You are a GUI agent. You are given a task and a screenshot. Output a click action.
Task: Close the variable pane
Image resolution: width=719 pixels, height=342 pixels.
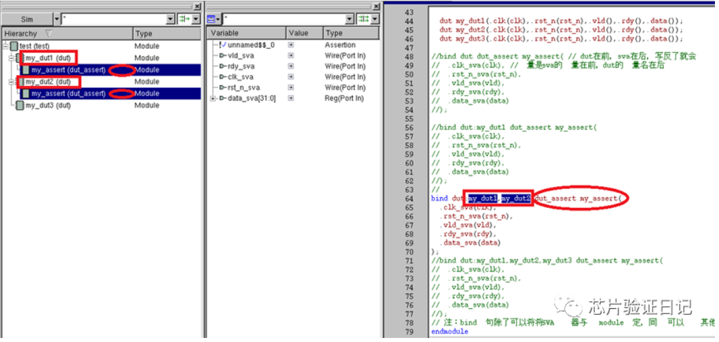click(x=376, y=6)
